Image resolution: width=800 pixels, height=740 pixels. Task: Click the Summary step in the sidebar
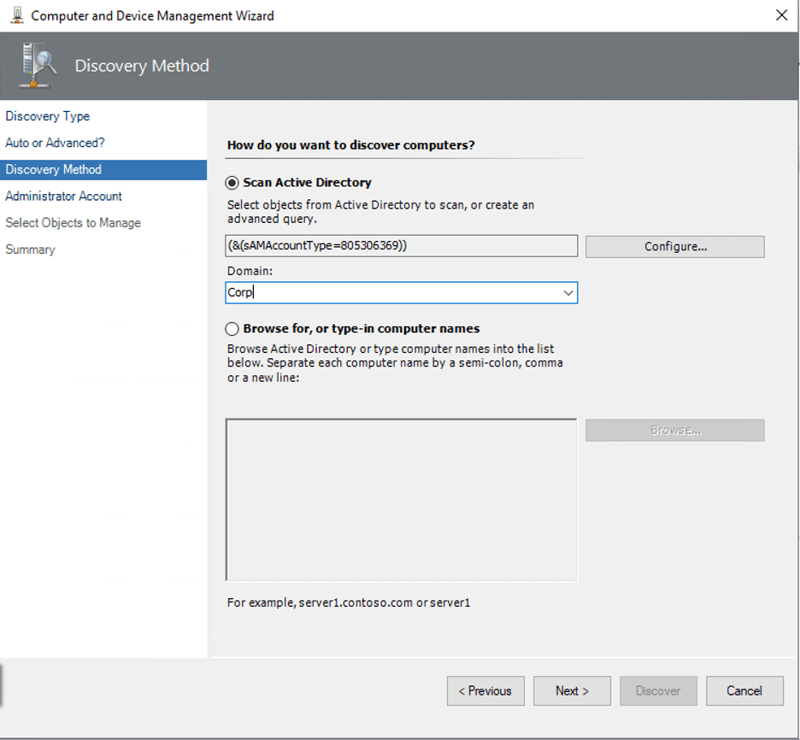[30, 250]
